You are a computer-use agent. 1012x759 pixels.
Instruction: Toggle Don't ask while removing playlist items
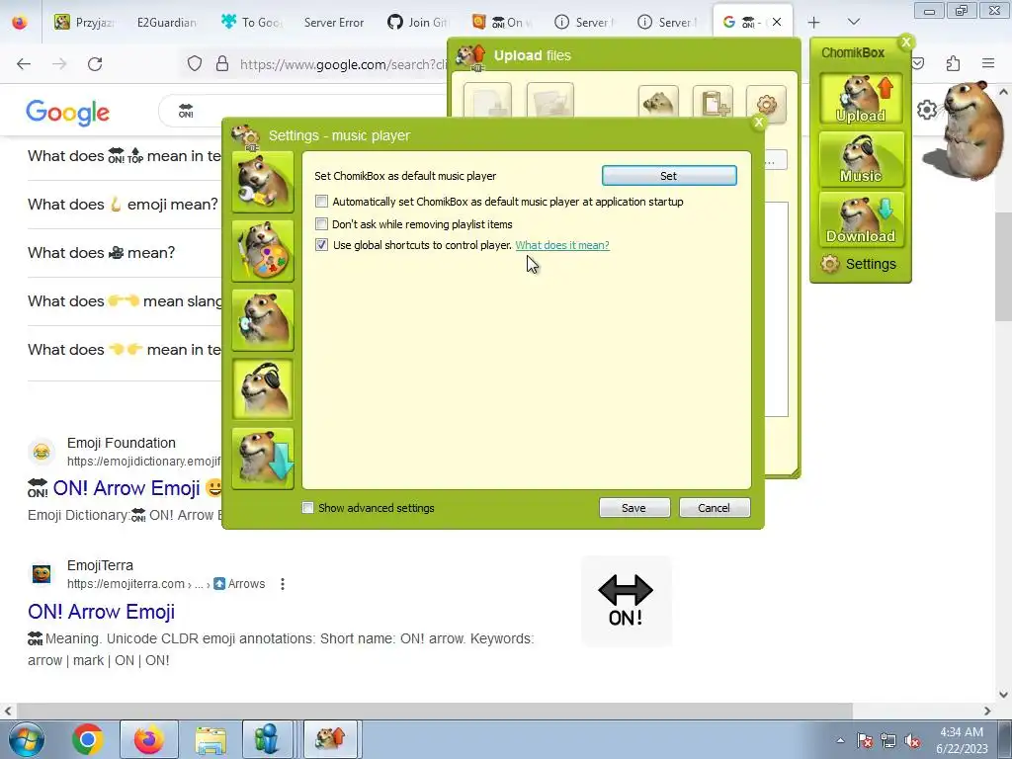[x=321, y=224]
